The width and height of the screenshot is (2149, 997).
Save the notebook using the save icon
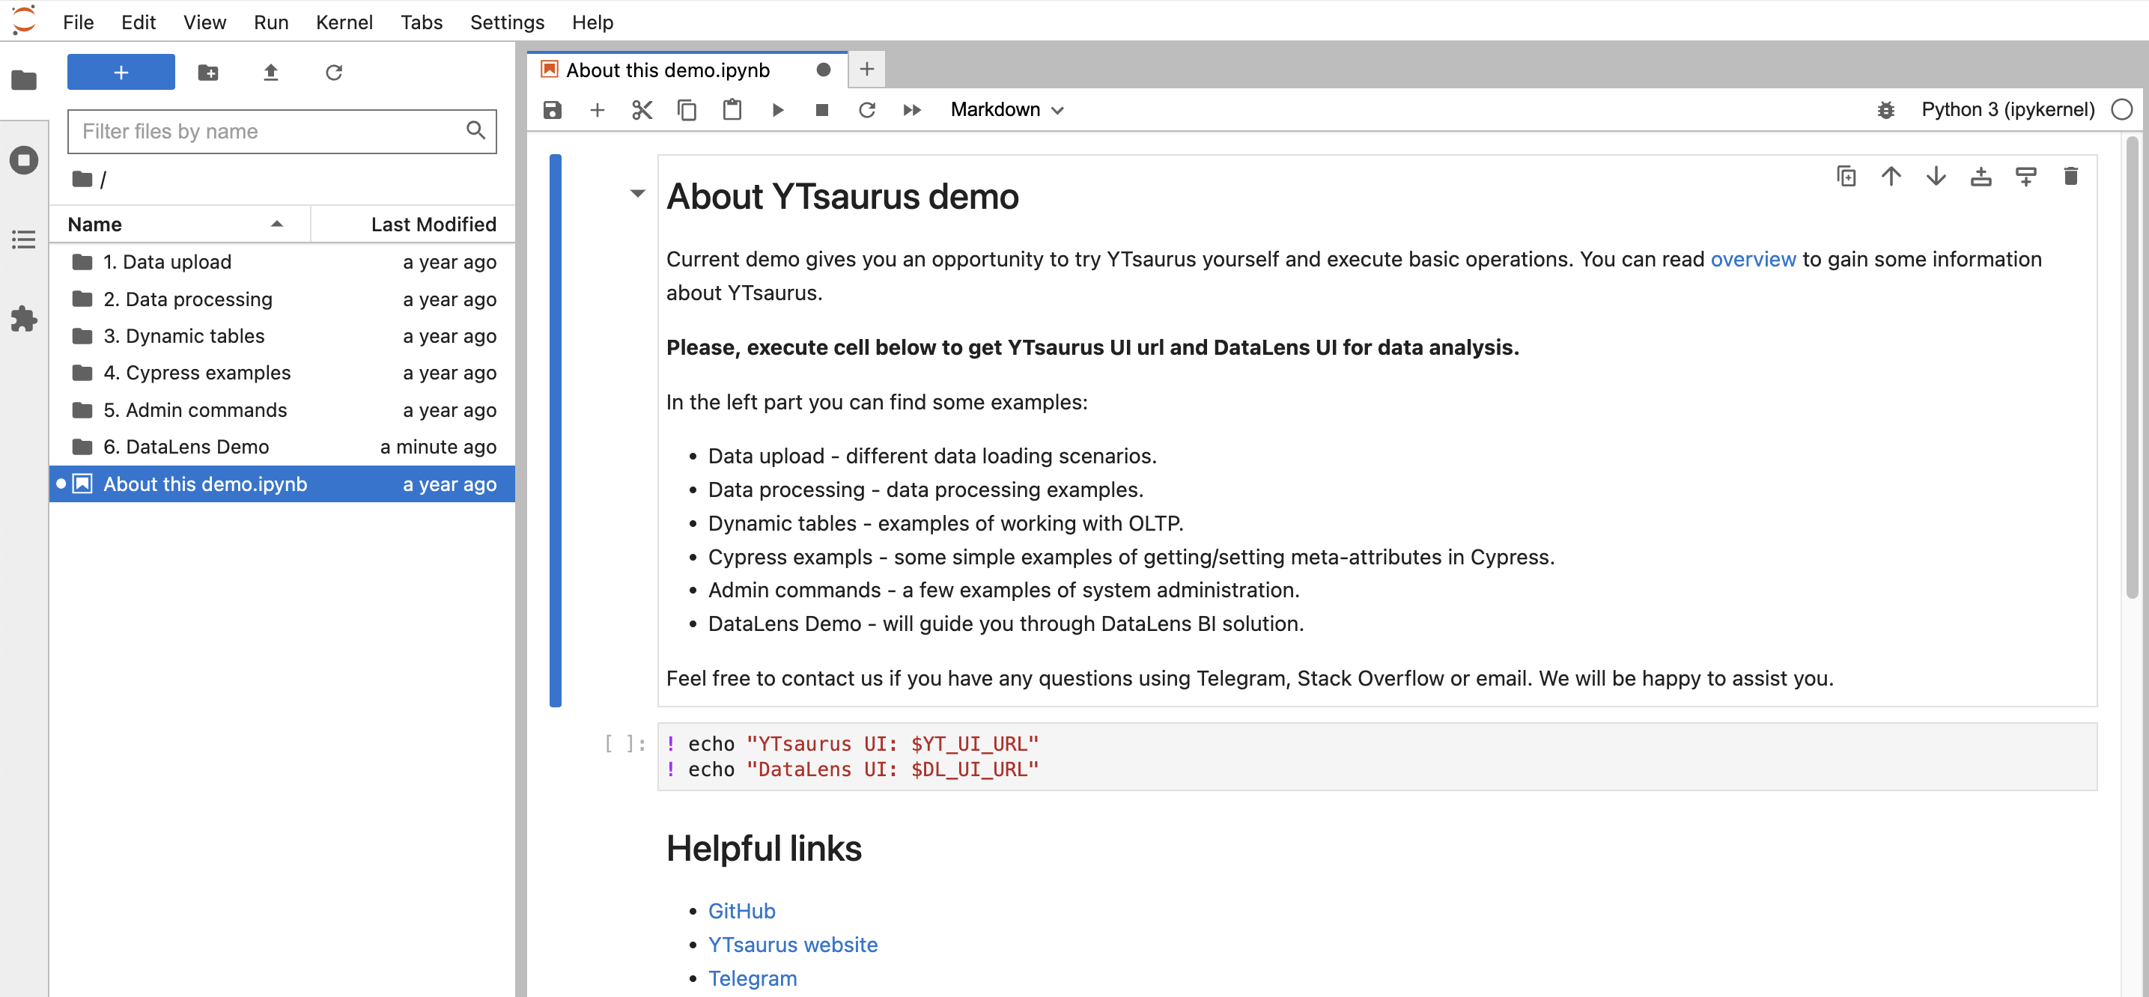(553, 109)
